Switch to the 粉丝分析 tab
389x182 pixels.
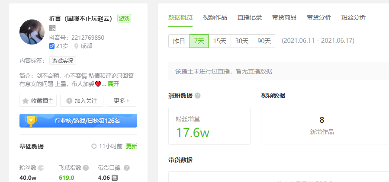(353, 17)
